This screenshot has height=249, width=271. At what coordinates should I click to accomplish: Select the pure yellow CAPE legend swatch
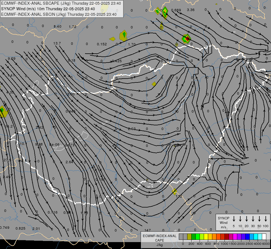click(206, 237)
